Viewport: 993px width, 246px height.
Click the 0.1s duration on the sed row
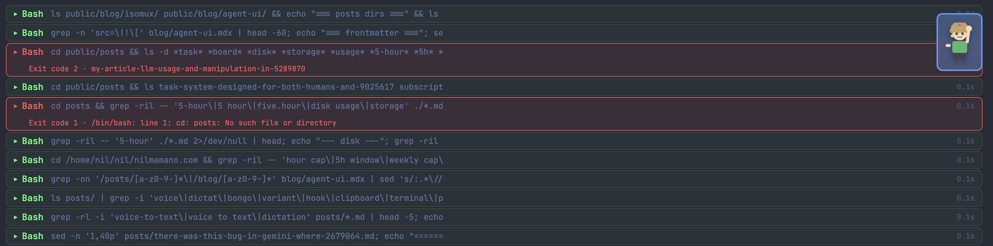tap(965, 236)
